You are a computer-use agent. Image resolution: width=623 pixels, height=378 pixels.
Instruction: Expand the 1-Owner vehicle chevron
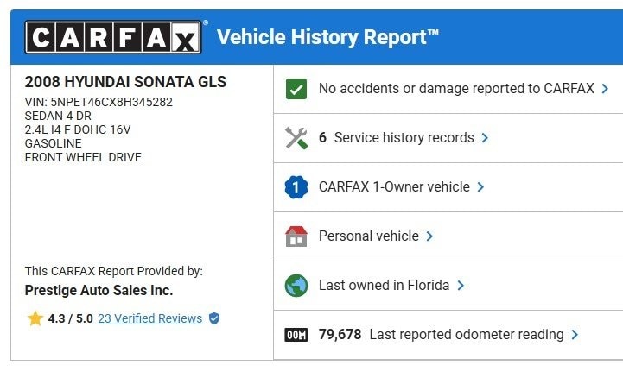point(480,187)
